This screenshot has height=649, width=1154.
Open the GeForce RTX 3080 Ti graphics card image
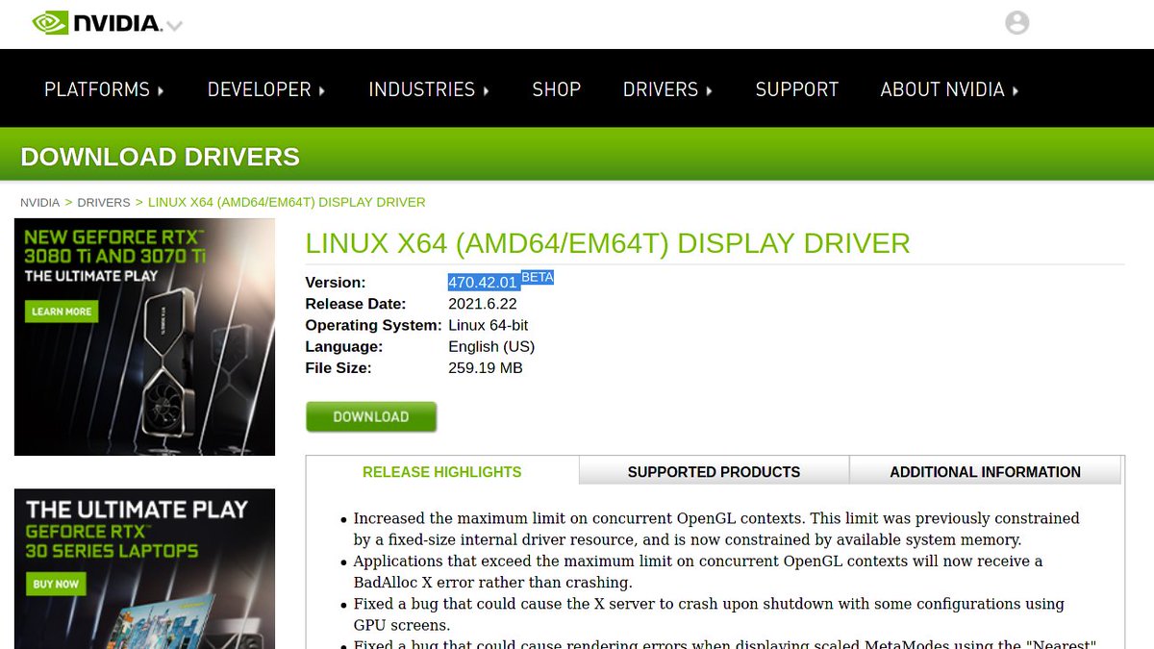click(x=144, y=337)
